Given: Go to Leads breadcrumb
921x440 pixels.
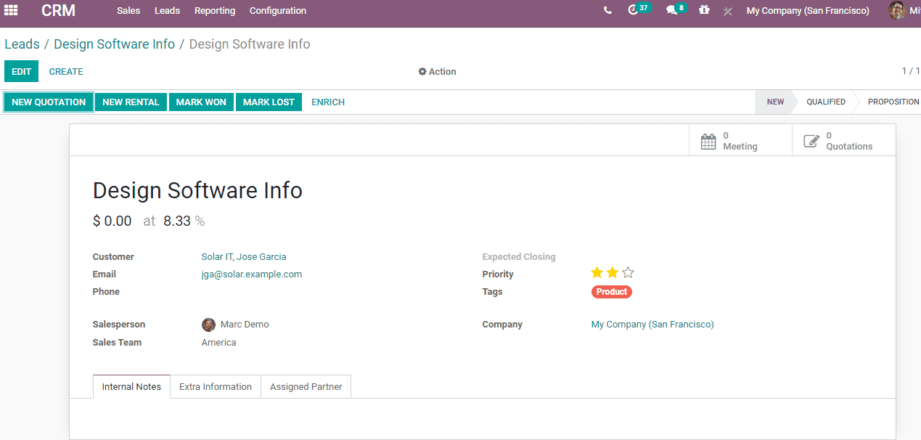Looking at the screenshot, I should [x=22, y=44].
